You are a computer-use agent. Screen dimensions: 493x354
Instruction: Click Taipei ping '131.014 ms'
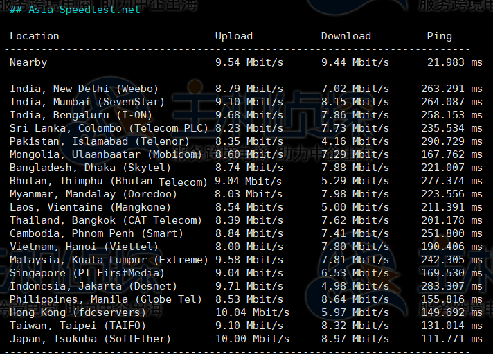point(452,327)
